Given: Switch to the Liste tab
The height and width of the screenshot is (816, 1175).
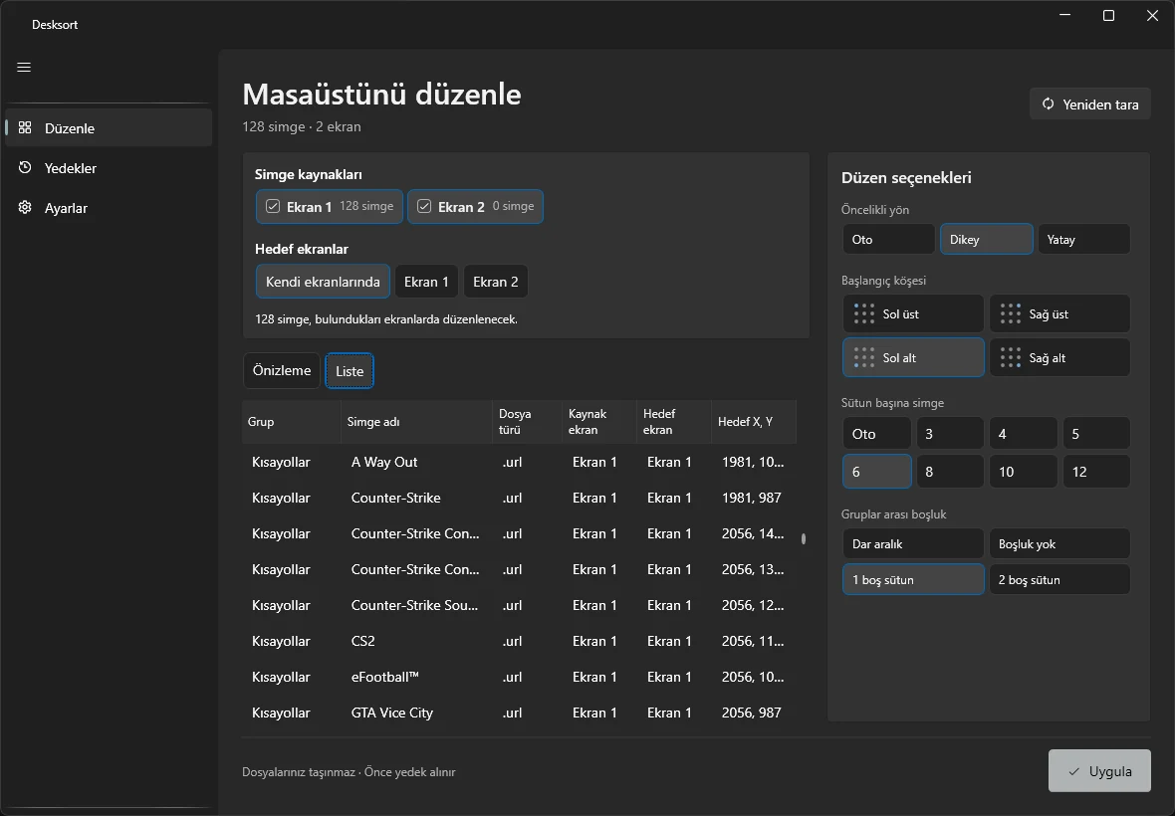Looking at the screenshot, I should pyautogui.click(x=350, y=370).
